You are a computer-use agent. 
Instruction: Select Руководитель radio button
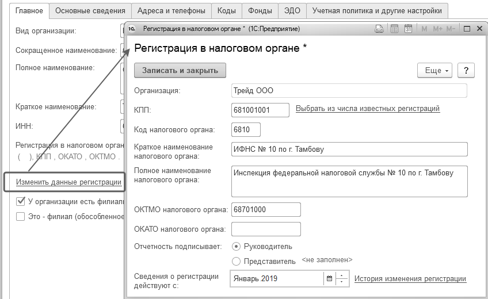pos(236,247)
